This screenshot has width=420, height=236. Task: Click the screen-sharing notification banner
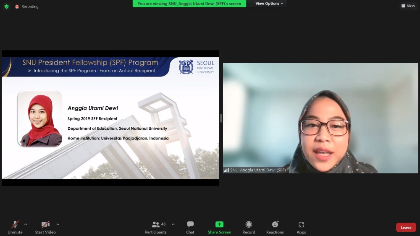[189, 4]
